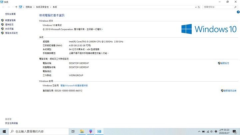Expand the chevron after 系統及安全性 breadcrumb

(x=51, y=7)
